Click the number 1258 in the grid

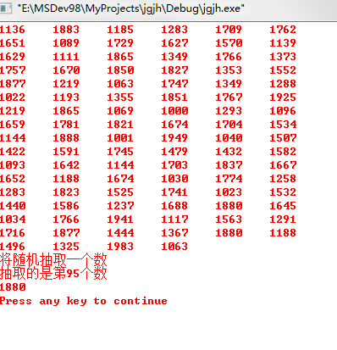click(283, 179)
